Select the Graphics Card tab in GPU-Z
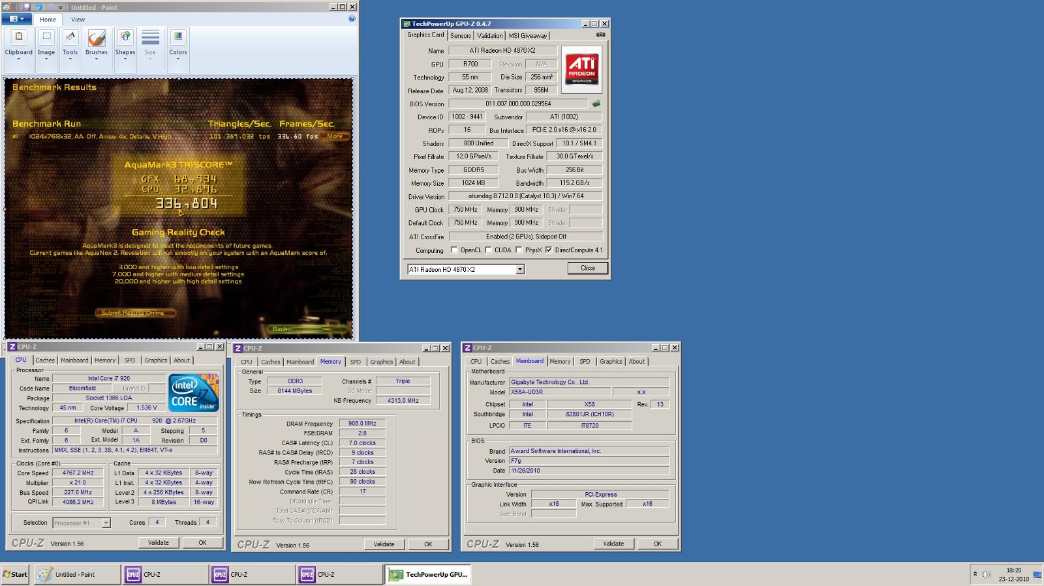The height and width of the screenshot is (586, 1044). click(425, 35)
